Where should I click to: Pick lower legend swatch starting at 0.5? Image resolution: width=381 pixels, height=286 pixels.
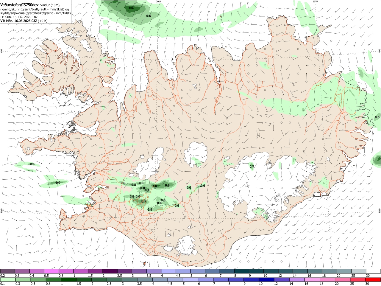click(38, 279)
